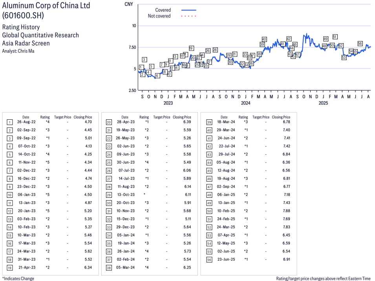
Task: Select the Eastern Time footnote at bottom right
Action: (323, 278)
